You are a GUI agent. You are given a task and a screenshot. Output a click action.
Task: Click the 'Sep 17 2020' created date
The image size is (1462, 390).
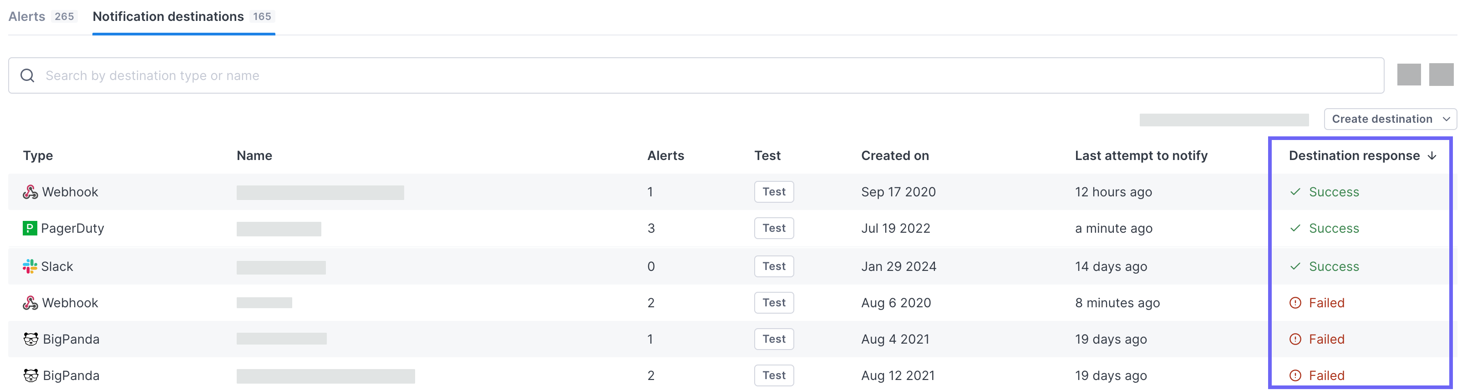[899, 192]
